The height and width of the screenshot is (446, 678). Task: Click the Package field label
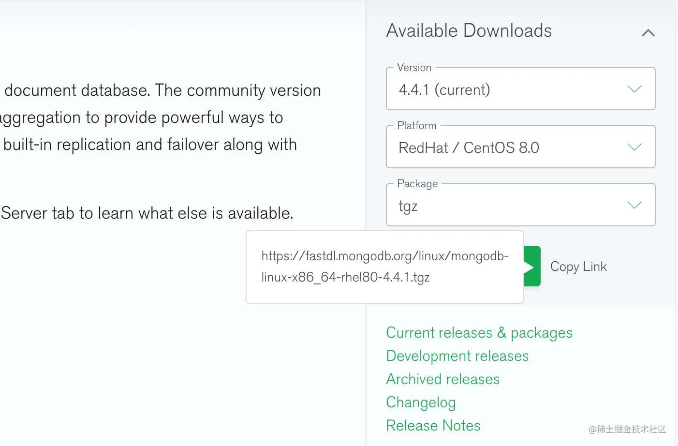click(x=417, y=184)
